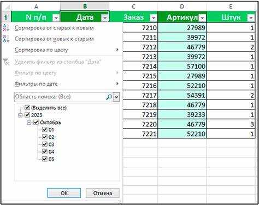Select article cell 54391
The width and height of the screenshot is (259, 205).
[x=182, y=95]
